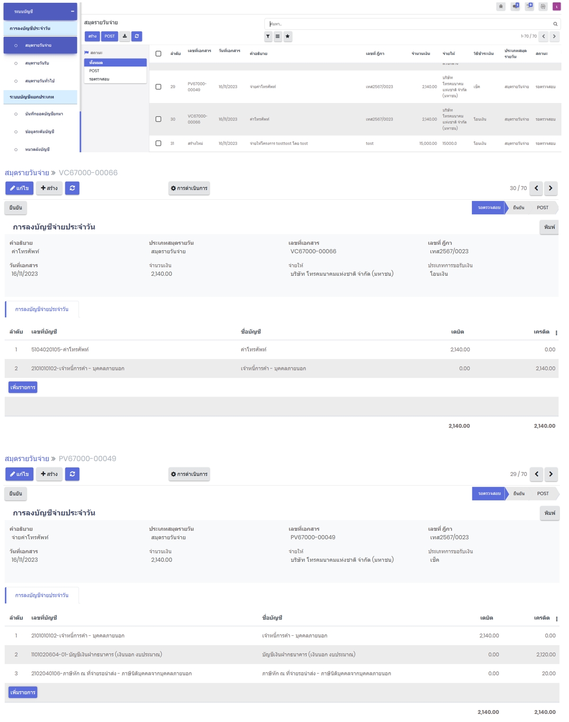The width and height of the screenshot is (569, 722).
Task: Open the chat messages icon in top bar
Action: (515, 7)
